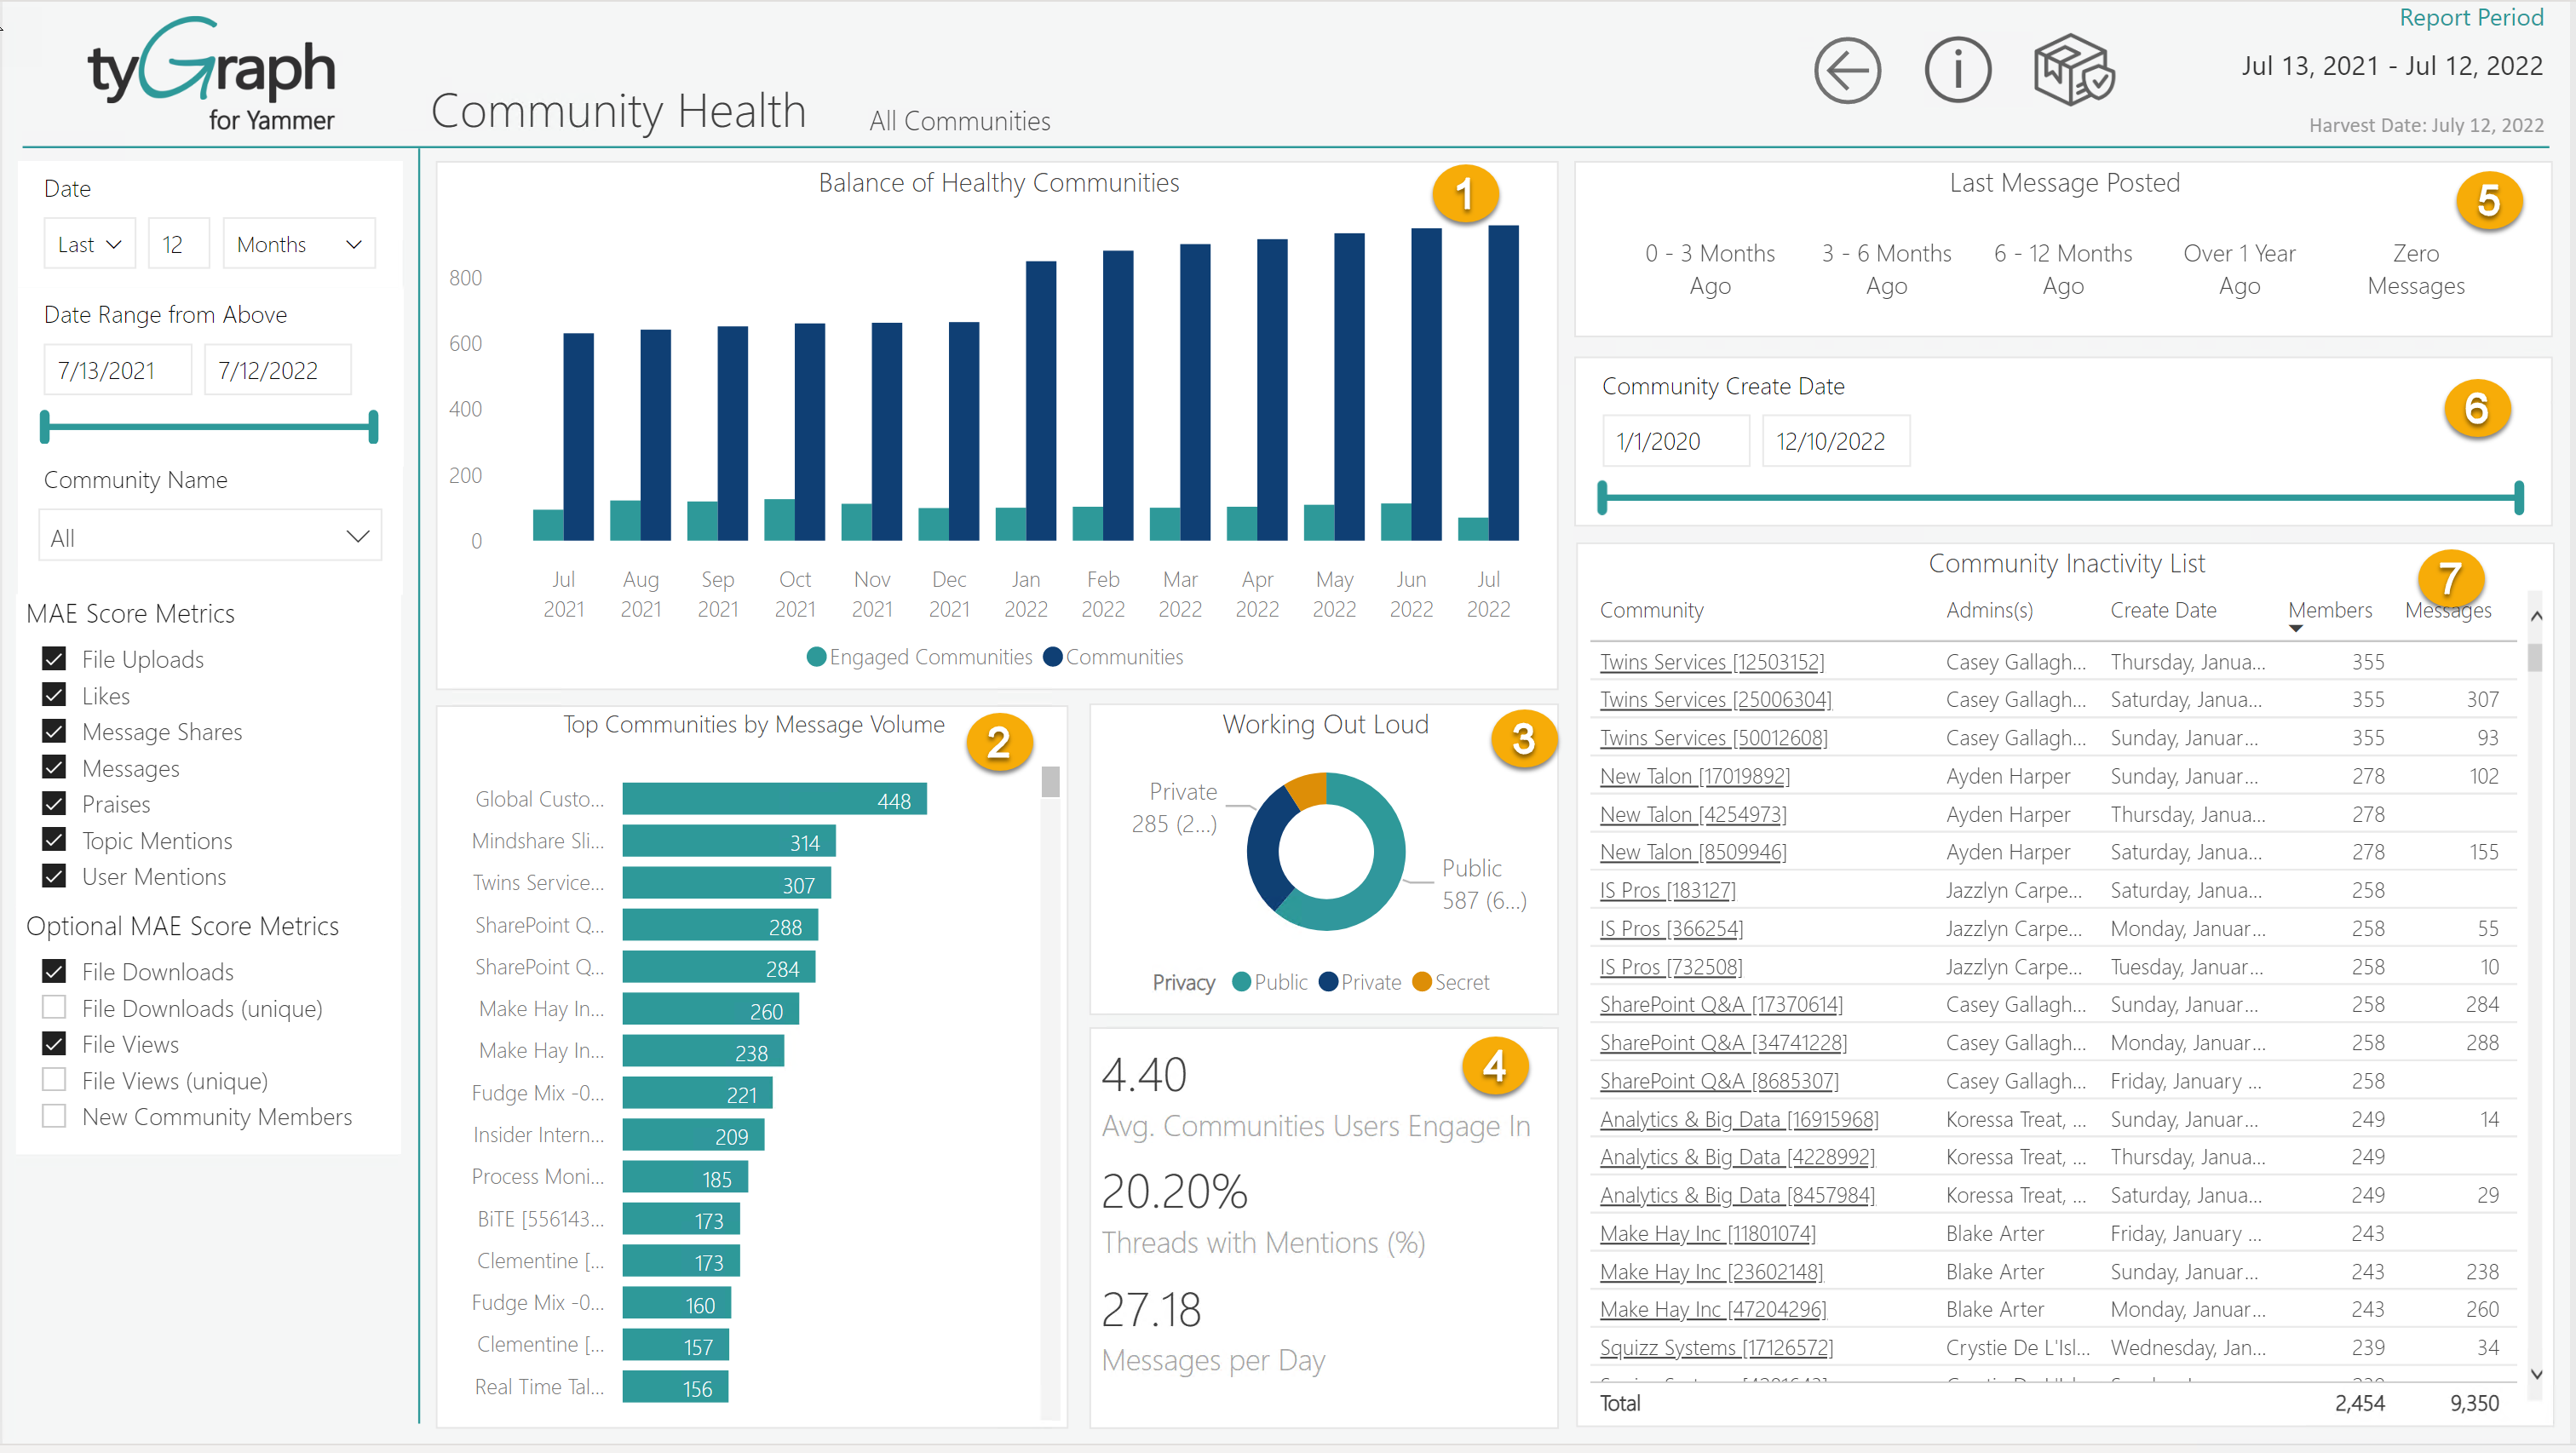Edit the 7/13/2021 start date field

[117, 369]
